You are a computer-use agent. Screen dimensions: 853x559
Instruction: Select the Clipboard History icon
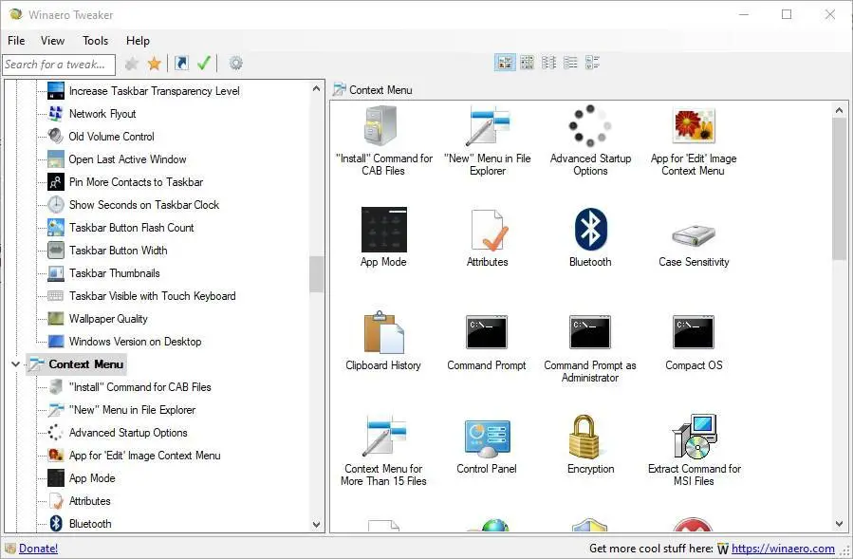click(x=383, y=332)
